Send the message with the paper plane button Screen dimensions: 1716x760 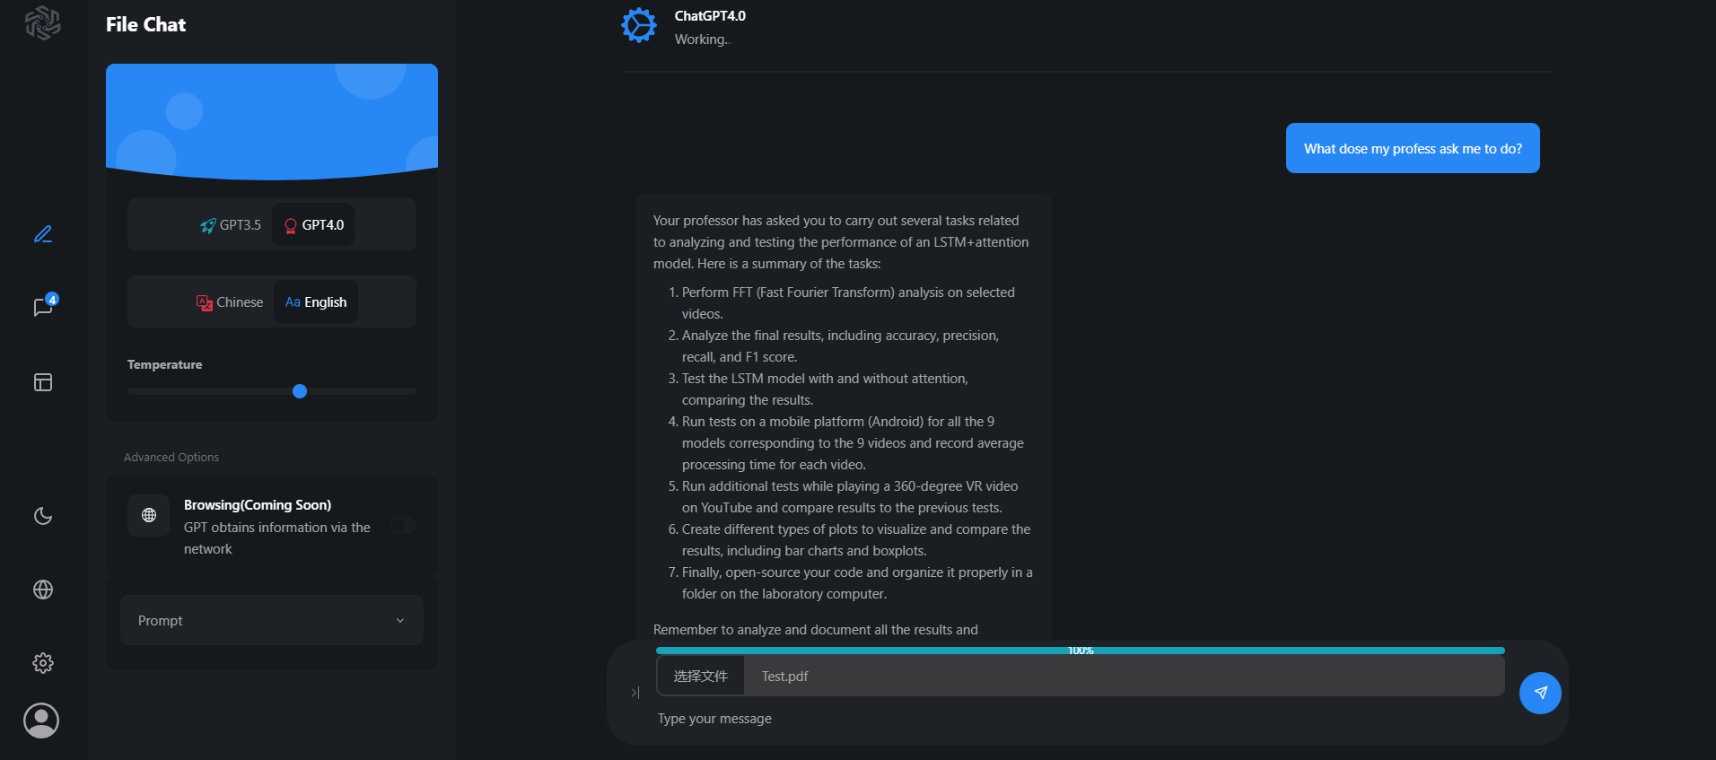pyautogui.click(x=1540, y=693)
